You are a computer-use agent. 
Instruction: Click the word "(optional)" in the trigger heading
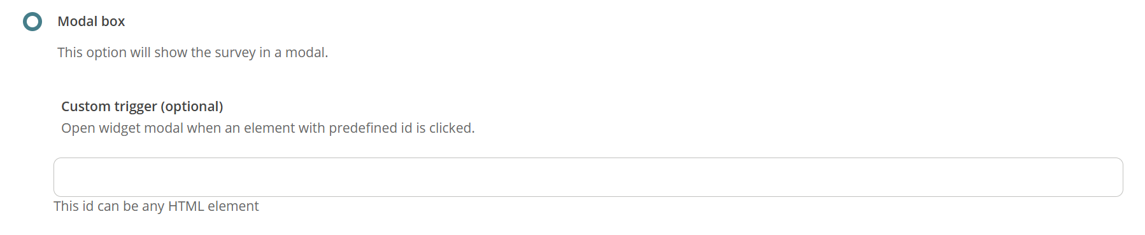(192, 107)
